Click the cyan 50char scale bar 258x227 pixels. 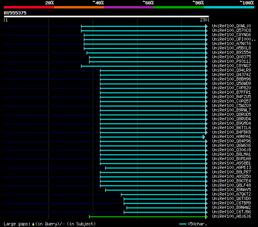[183, 224]
